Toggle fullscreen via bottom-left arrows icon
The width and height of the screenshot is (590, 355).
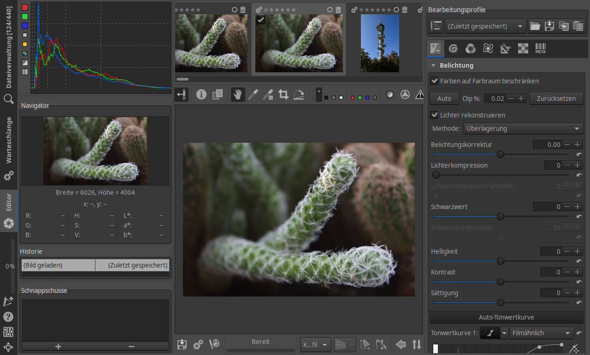pos(8,347)
